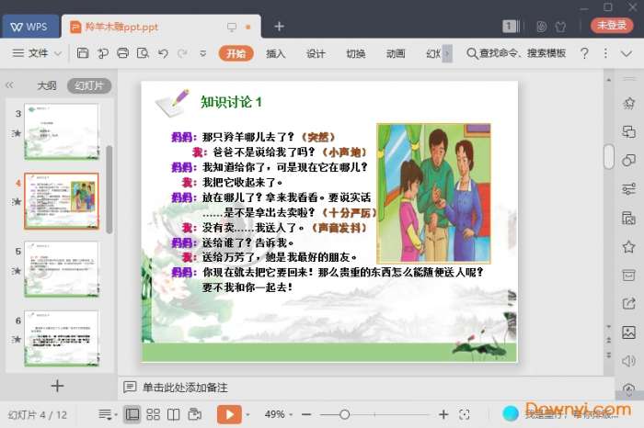Click the notes area 单击此处添加备注

point(185,388)
